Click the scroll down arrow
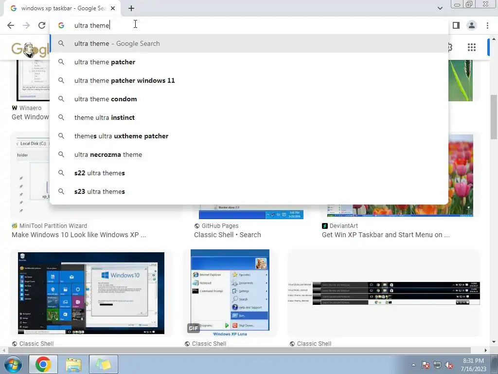Screen dimensions: 498x374 494,342
